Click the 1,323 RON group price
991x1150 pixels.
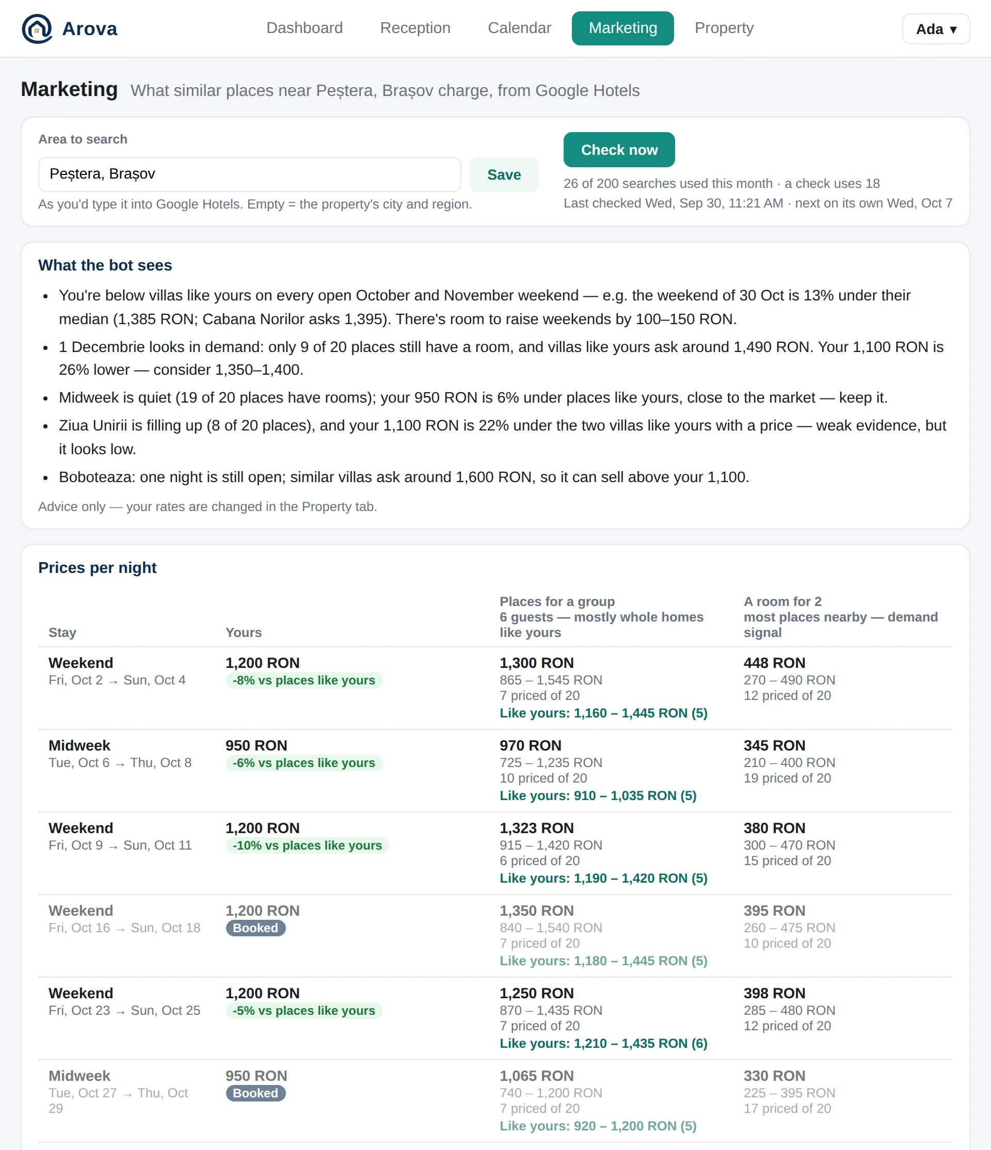point(537,828)
